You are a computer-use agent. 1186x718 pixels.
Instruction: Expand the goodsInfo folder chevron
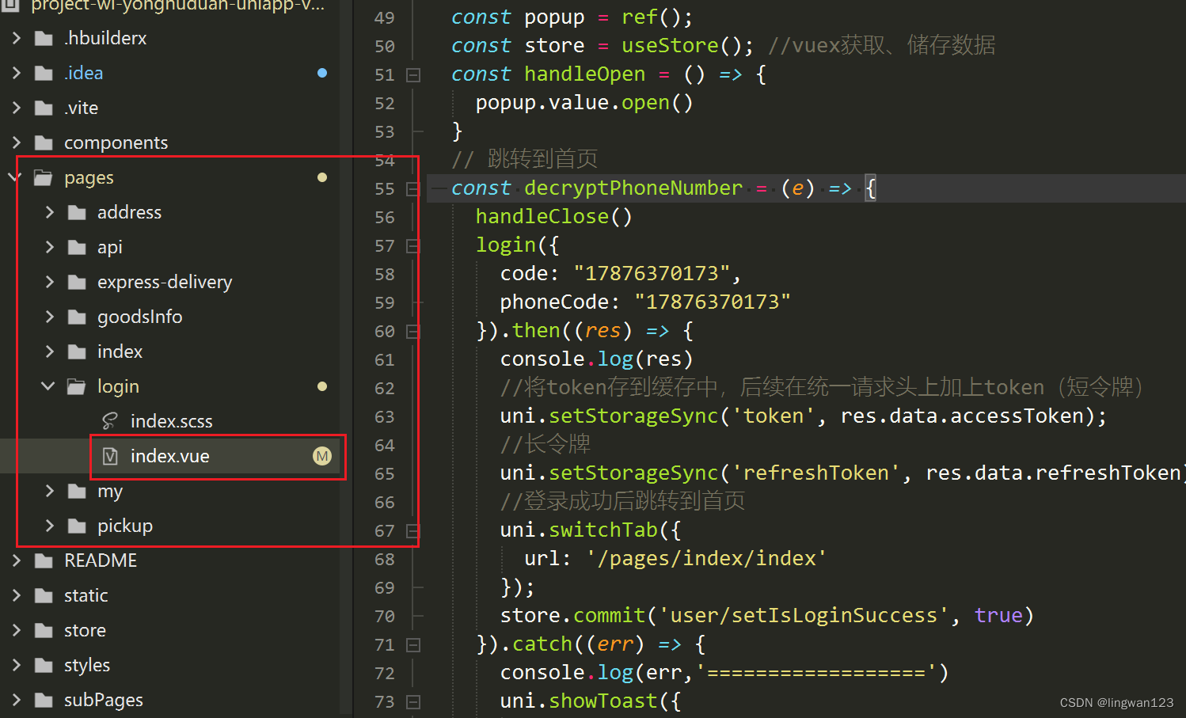click(49, 317)
